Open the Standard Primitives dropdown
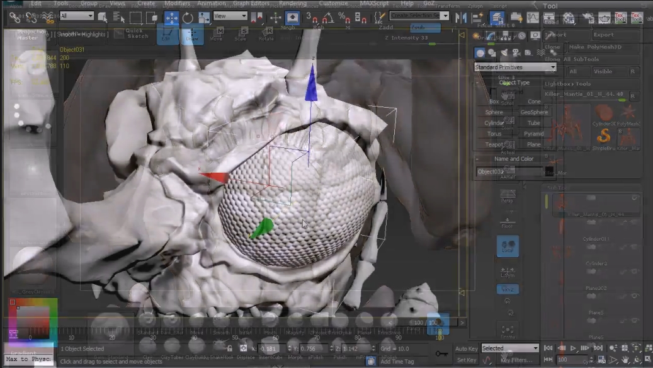The height and width of the screenshot is (368, 653). click(x=515, y=67)
